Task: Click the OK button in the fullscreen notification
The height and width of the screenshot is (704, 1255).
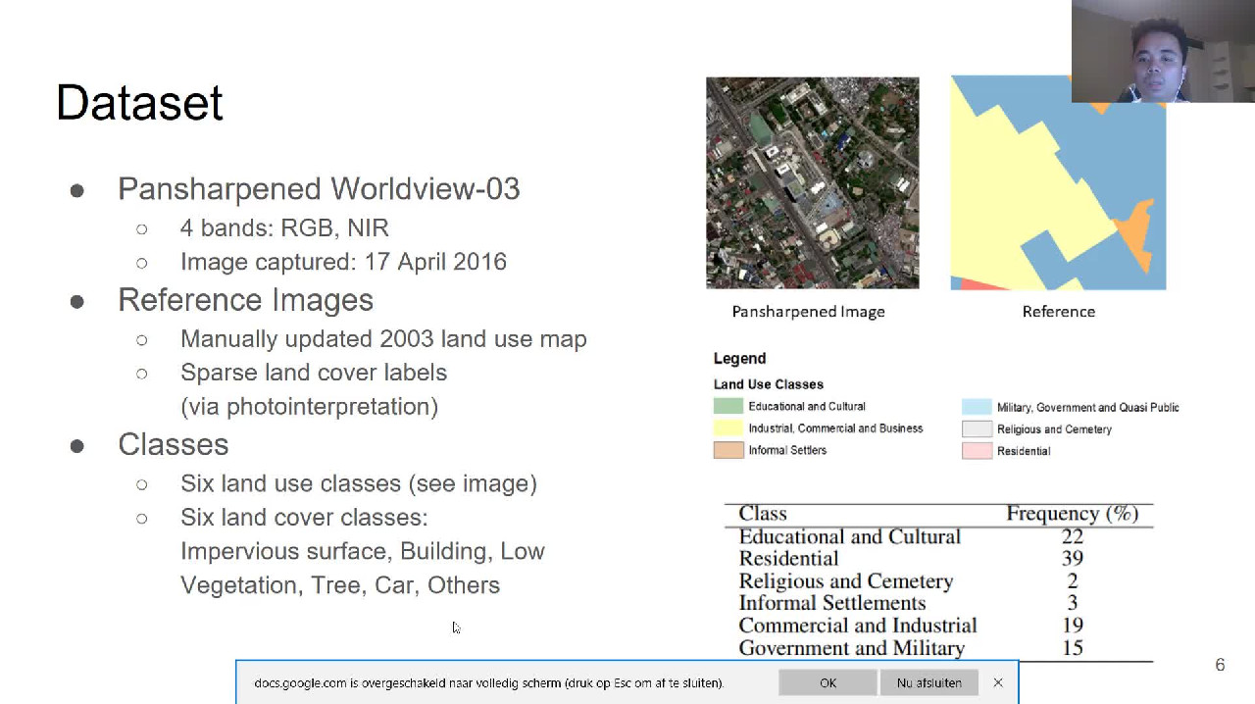Action: [x=828, y=682]
